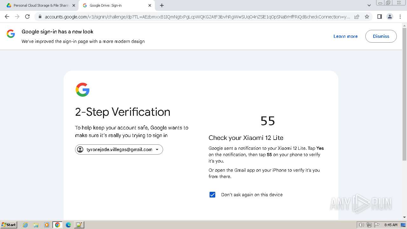Click the 2-Step Verification heading

[x=123, y=112]
